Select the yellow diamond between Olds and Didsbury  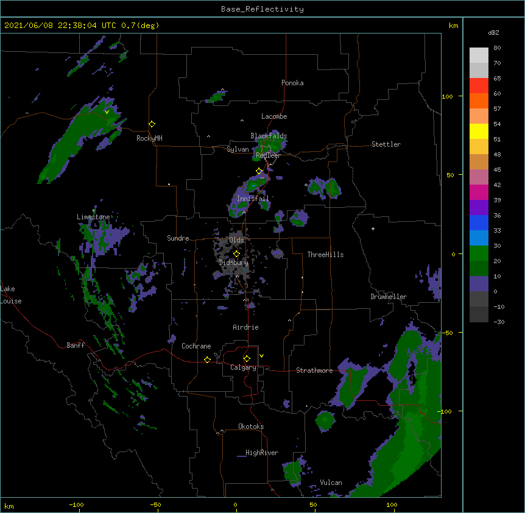coord(236,253)
